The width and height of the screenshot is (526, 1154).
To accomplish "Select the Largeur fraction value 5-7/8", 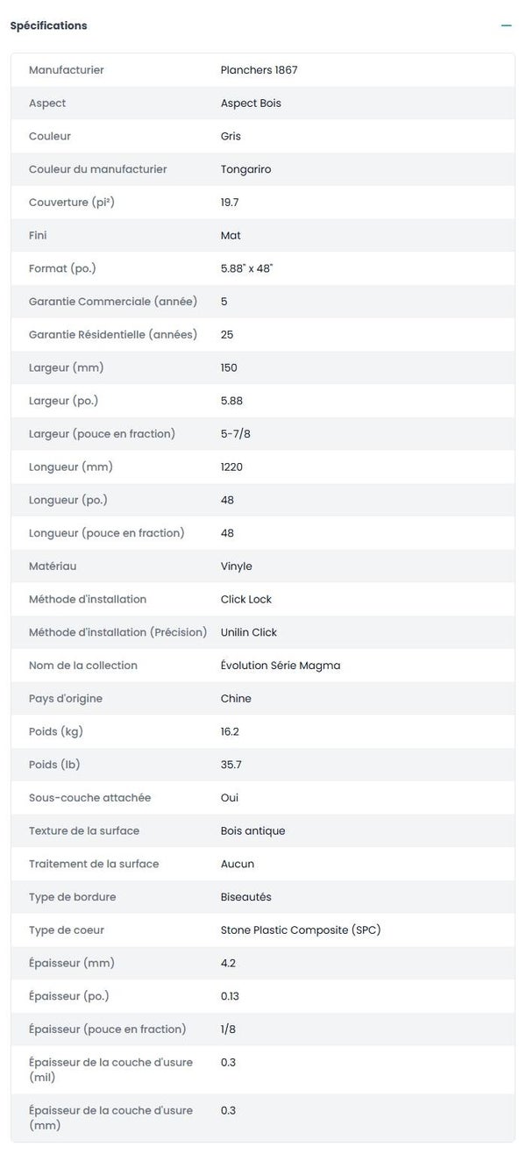I will [241, 434].
